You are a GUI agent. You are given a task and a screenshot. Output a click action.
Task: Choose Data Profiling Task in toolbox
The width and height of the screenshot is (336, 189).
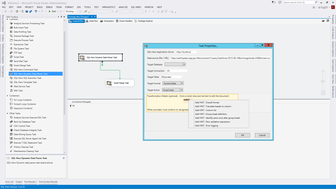point(22,32)
